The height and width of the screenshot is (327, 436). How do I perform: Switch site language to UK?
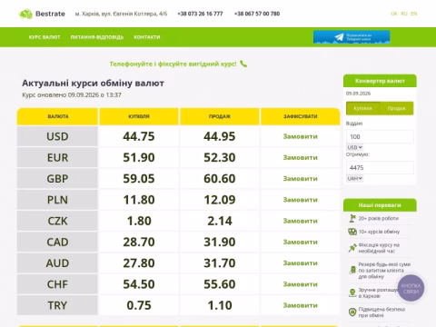coord(394,14)
